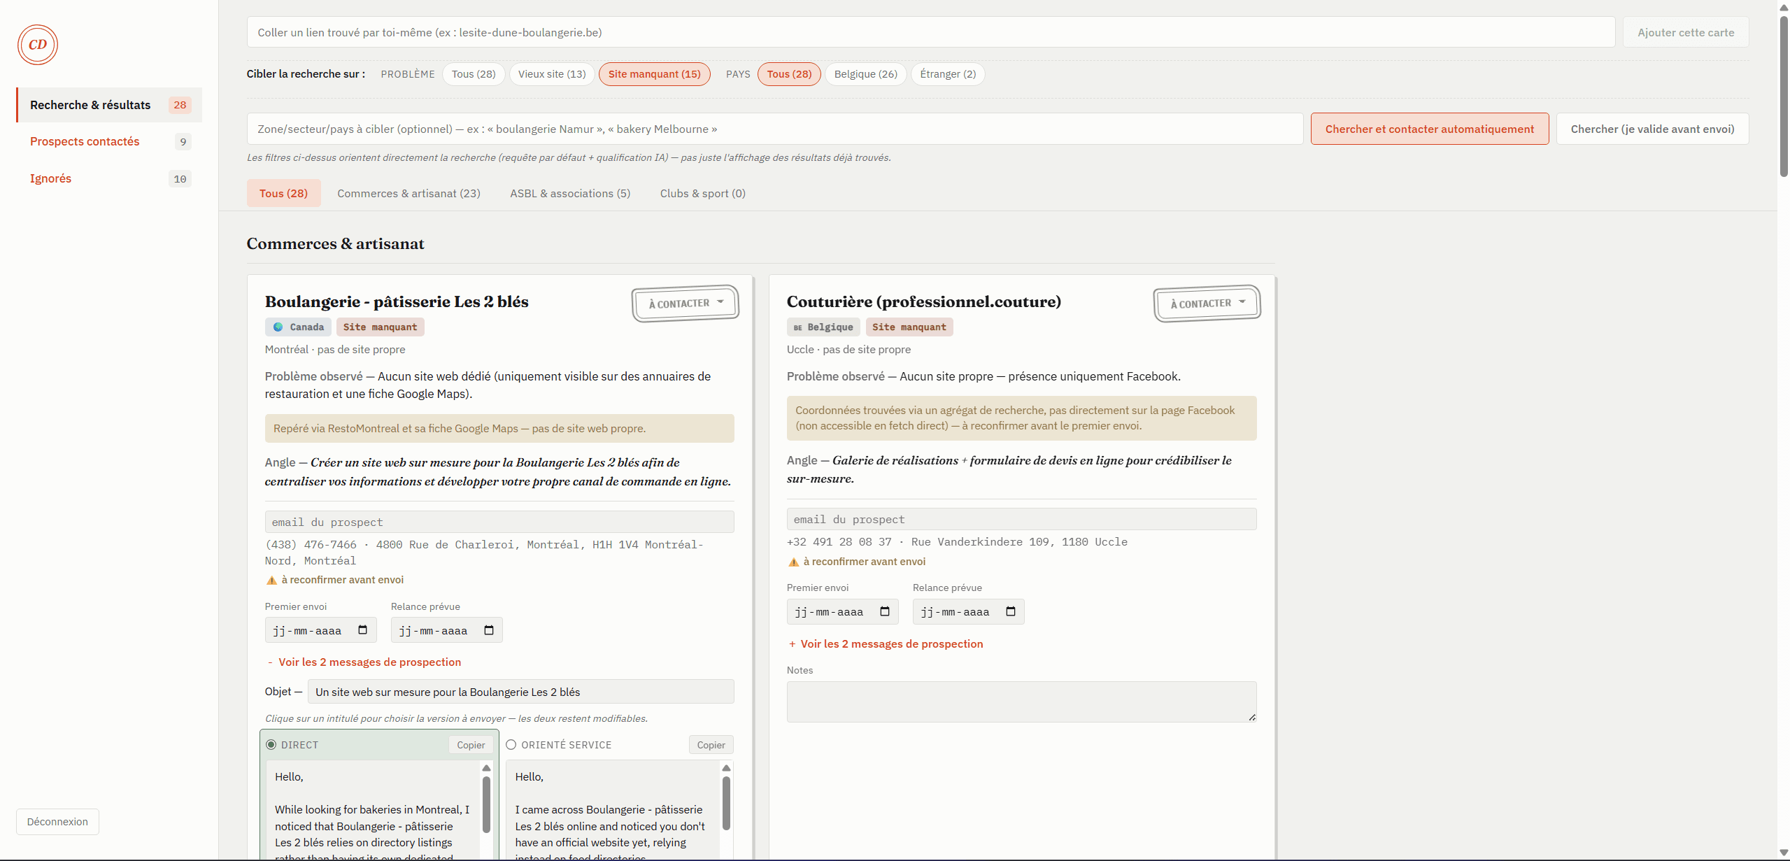Image resolution: width=1790 pixels, height=861 pixels.
Task: Focus the paste-a-link input field
Action: pos(931,32)
